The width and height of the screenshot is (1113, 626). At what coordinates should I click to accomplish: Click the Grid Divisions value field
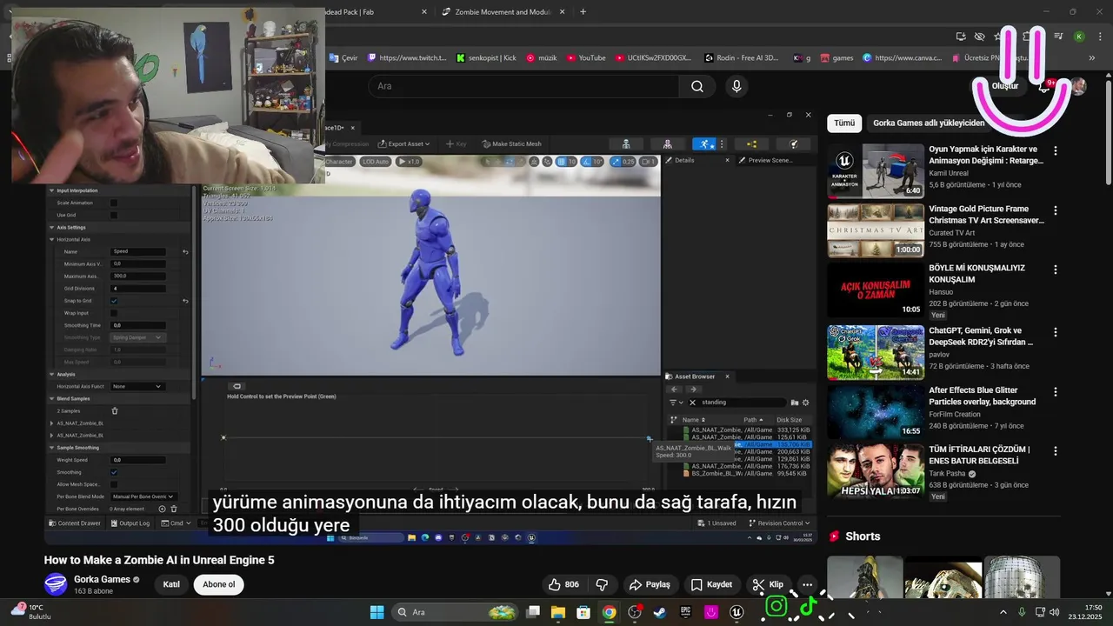pyautogui.click(x=137, y=289)
